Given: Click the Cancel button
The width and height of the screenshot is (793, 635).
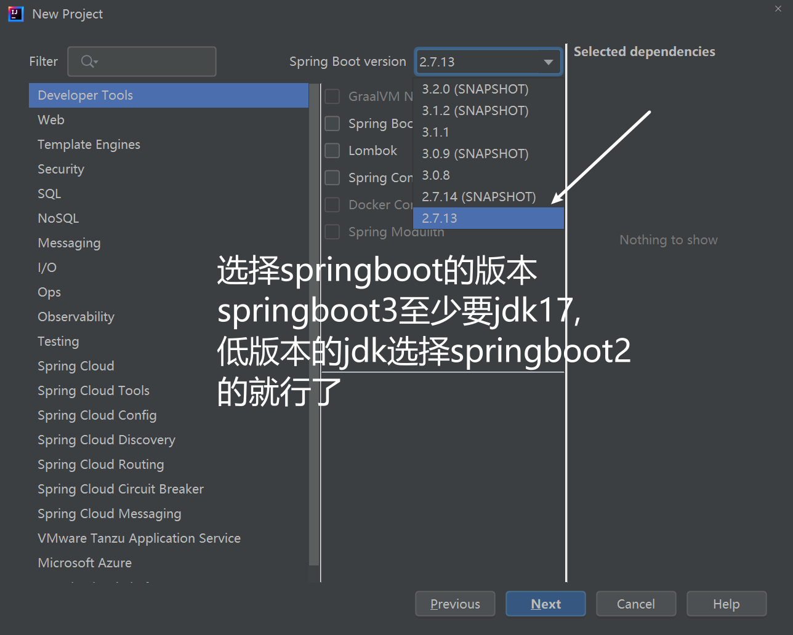Looking at the screenshot, I should tap(636, 604).
